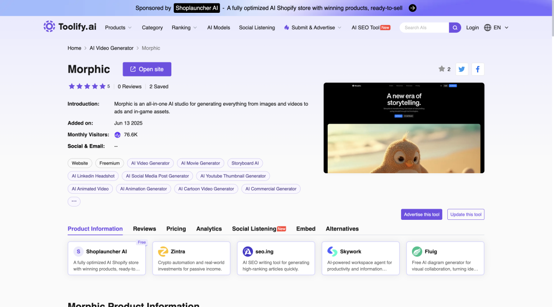This screenshot has width=554, height=307.
Task: Click the search magnifier button
Action: [x=454, y=28]
